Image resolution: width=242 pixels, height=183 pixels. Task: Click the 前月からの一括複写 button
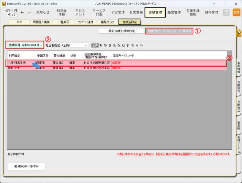[26, 166]
